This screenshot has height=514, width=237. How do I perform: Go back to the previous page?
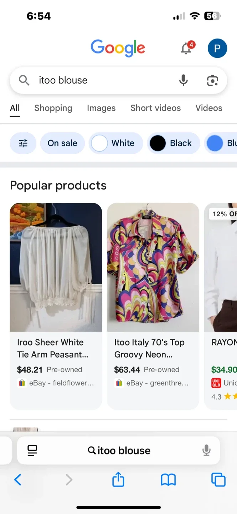[x=18, y=480]
